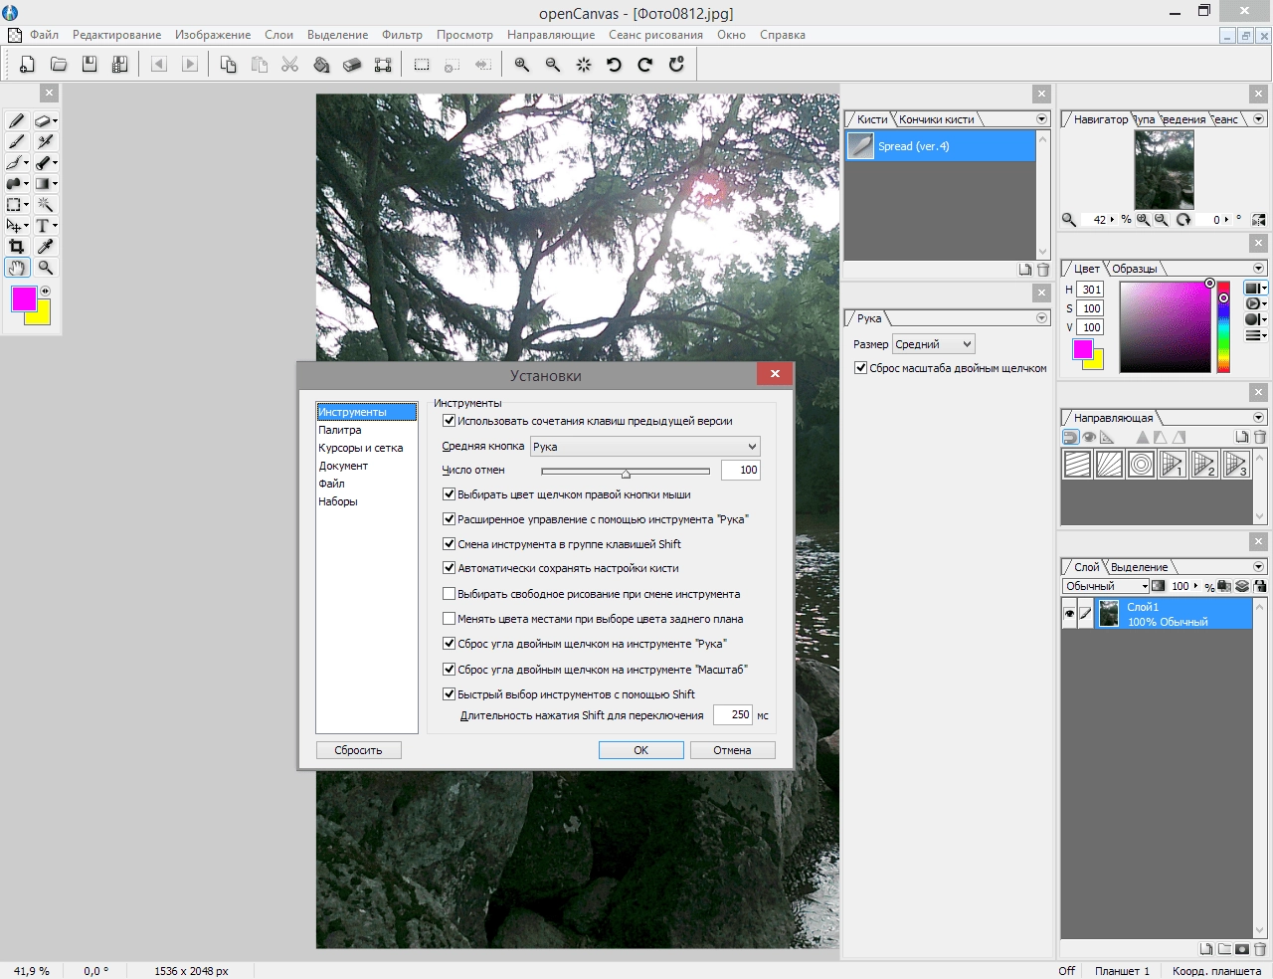Select the Eraser tool in toolbox
Viewport: 1273px width, 979px height.
(45, 120)
